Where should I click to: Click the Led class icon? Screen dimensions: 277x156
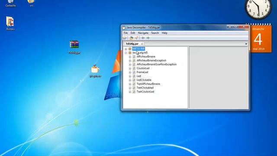(134, 76)
